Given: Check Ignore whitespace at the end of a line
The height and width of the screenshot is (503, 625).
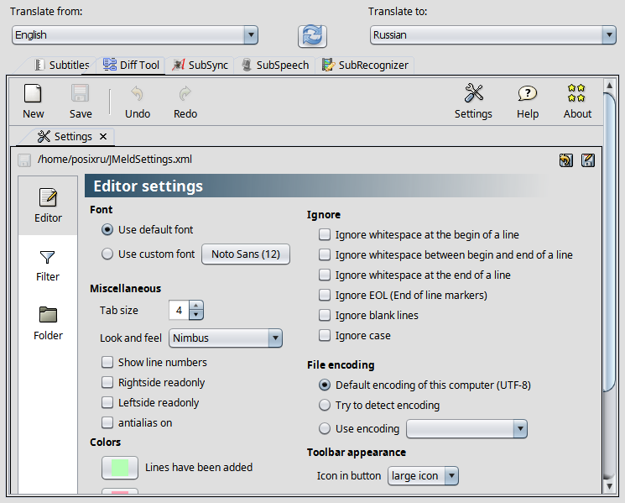Looking at the screenshot, I should (x=325, y=275).
